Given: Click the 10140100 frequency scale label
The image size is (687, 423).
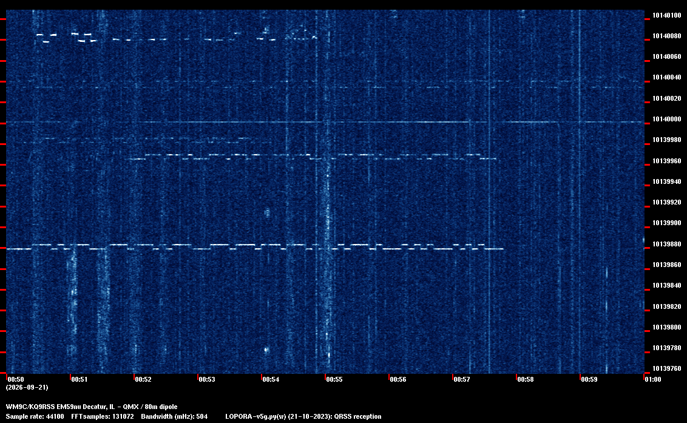Looking at the screenshot, I should point(667,15).
